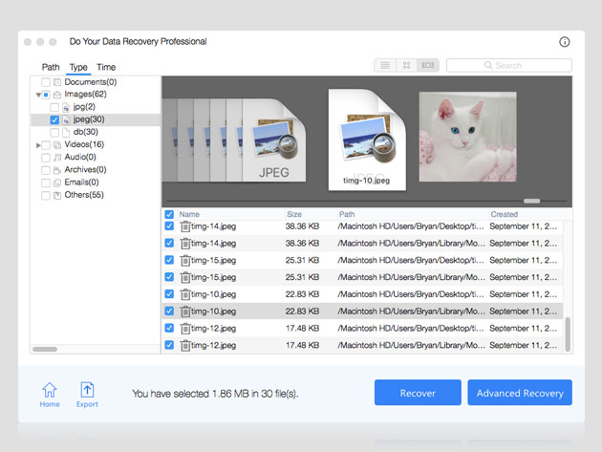The width and height of the screenshot is (602, 452).
Task: Click trash icon of timg-15.jpeg Library row
Action: 185,277
